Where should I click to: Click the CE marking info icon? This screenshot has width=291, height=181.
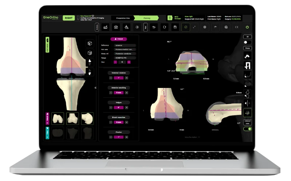[x=237, y=27]
